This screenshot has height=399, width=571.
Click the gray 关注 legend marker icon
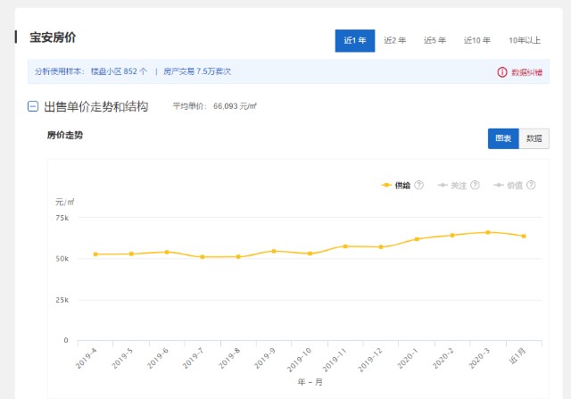pyautogui.click(x=443, y=186)
